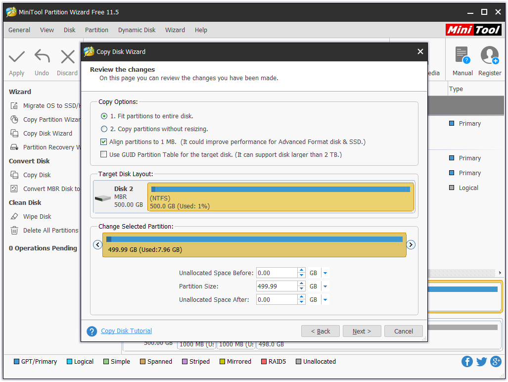Close the Copy Disk Wizard dialog
Image resolution: width=508 pixels, height=382 pixels.
tap(420, 51)
